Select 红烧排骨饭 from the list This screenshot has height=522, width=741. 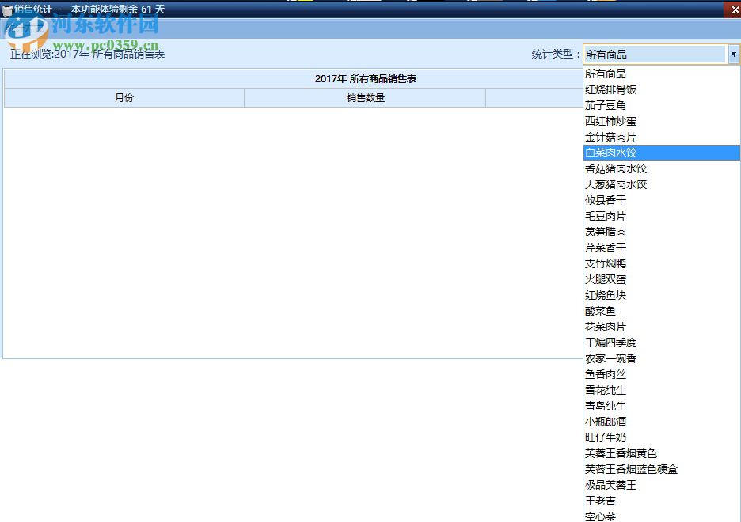(662, 89)
